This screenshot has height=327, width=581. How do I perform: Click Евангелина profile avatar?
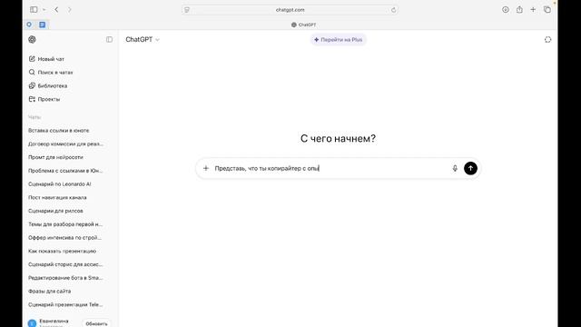point(33,323)
